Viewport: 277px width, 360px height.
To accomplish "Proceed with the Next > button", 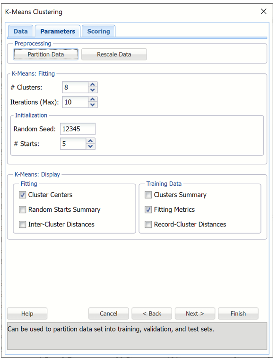I will click(195, 314).
